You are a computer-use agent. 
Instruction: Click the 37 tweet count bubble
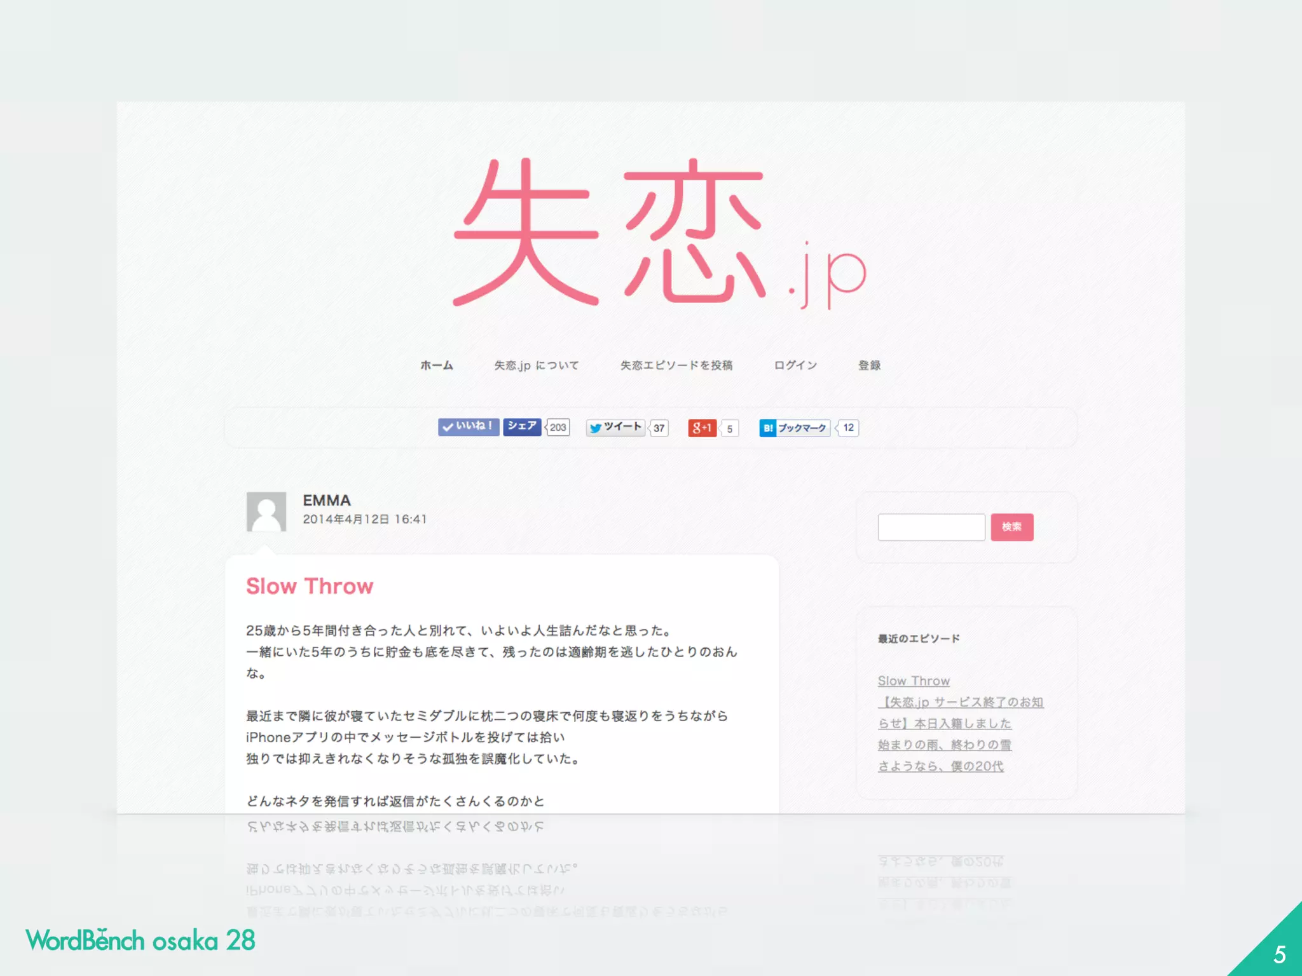pyautogui.click(x=659, y=428)
